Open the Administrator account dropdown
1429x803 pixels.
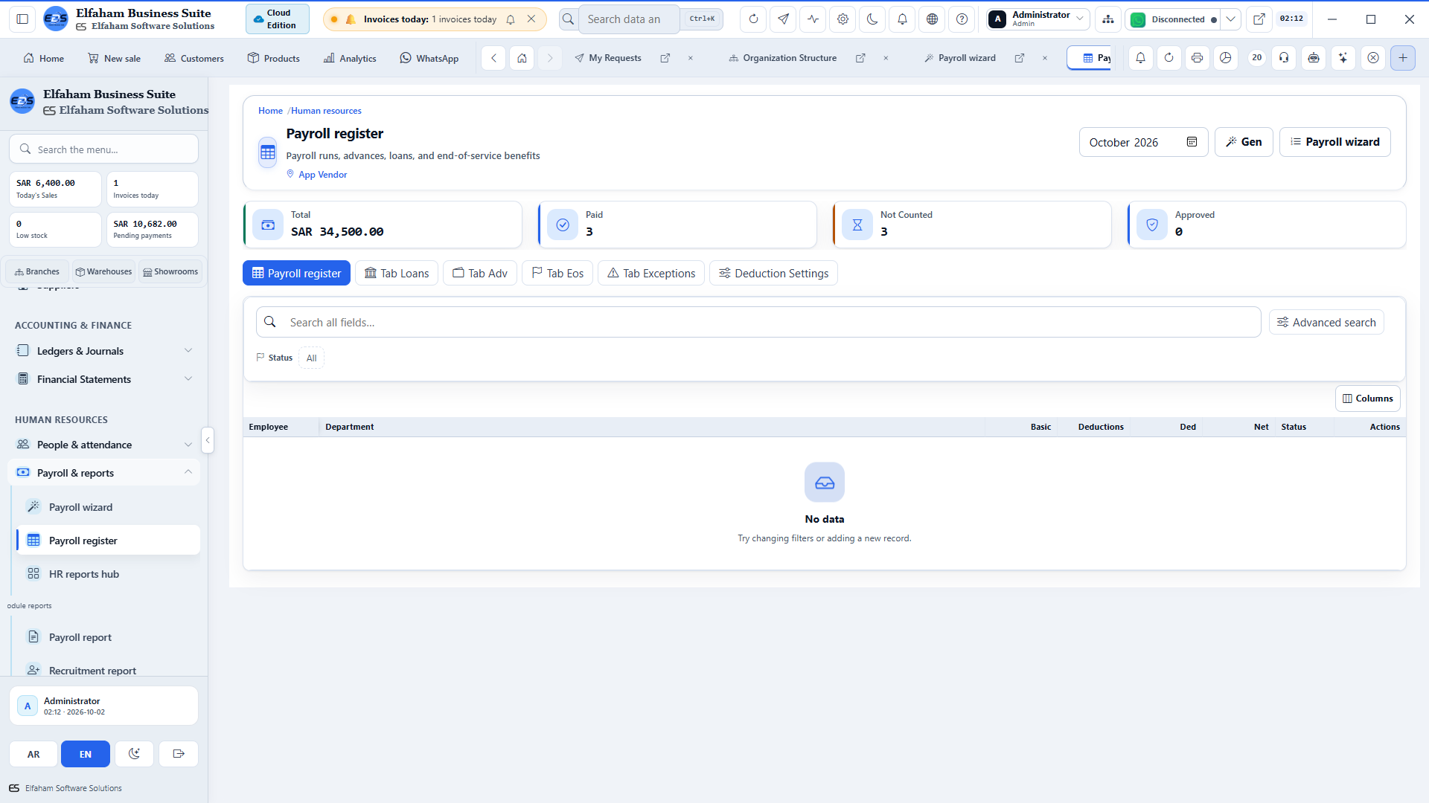point(1038,19)
